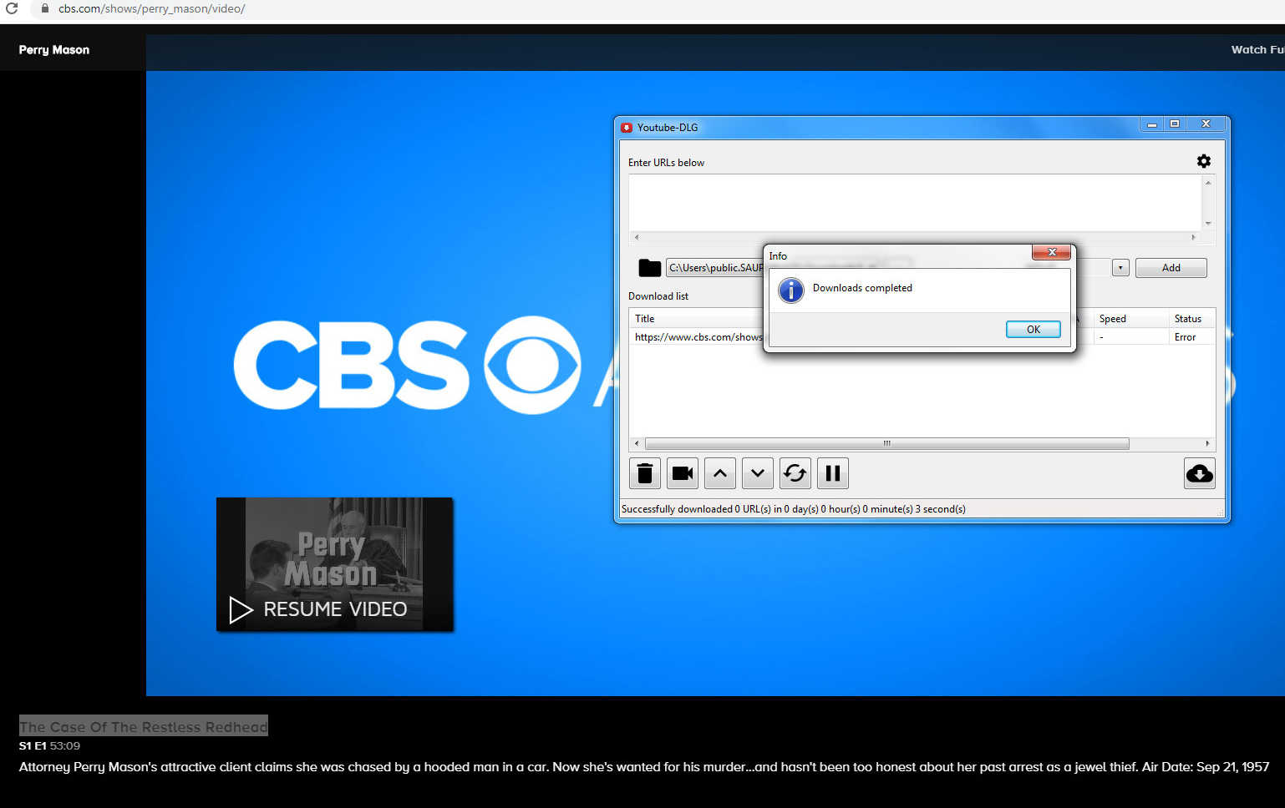1285x808 pixels.
Task: Click the video camera play icon
Action: click(683, 473)
